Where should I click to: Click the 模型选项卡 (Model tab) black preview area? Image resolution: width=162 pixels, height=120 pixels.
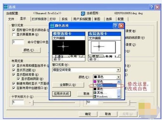click(x=69, y=47)
